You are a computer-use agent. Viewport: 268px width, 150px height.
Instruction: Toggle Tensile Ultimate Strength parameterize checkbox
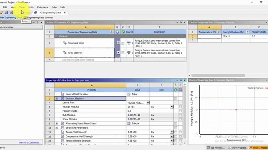(x=180, y=141)
